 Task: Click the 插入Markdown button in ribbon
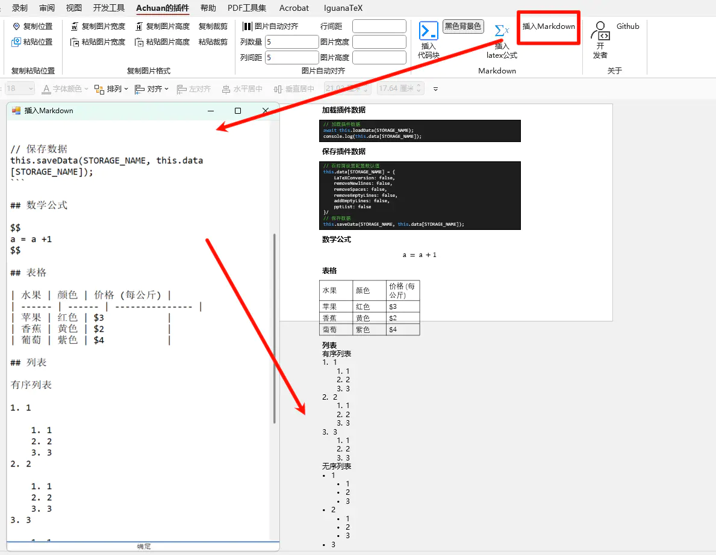549,26
